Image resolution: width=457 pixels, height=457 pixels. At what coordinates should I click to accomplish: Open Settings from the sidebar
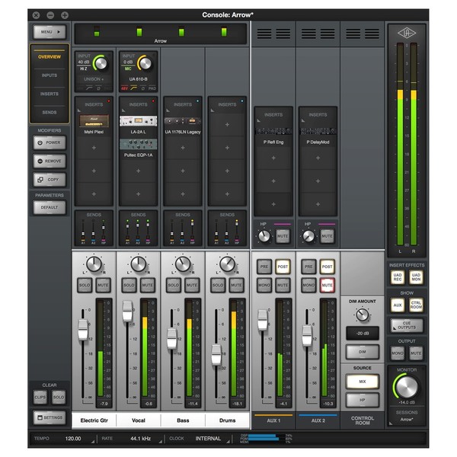pyautogui.click(x=50, y=417)
